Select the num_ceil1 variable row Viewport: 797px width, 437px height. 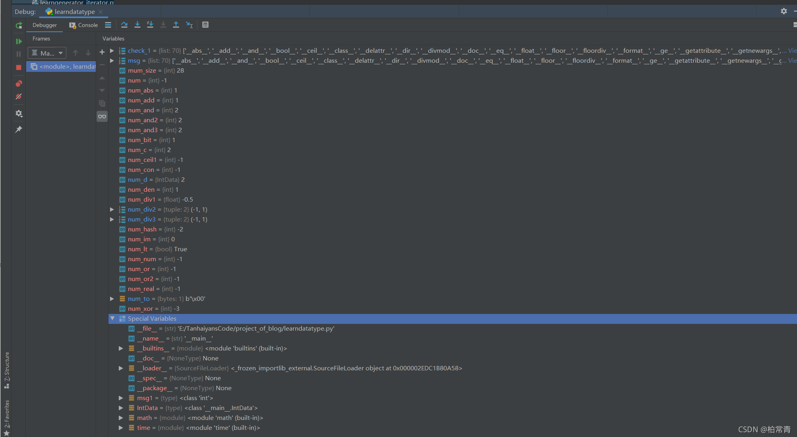tap(453, 160)
